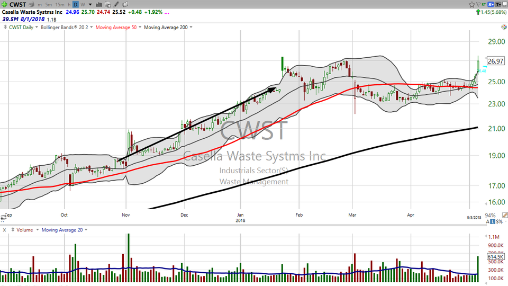Toggle the RT real-time indicator
Viewport: 508px width, 286px height.
(x=484, y=5)
